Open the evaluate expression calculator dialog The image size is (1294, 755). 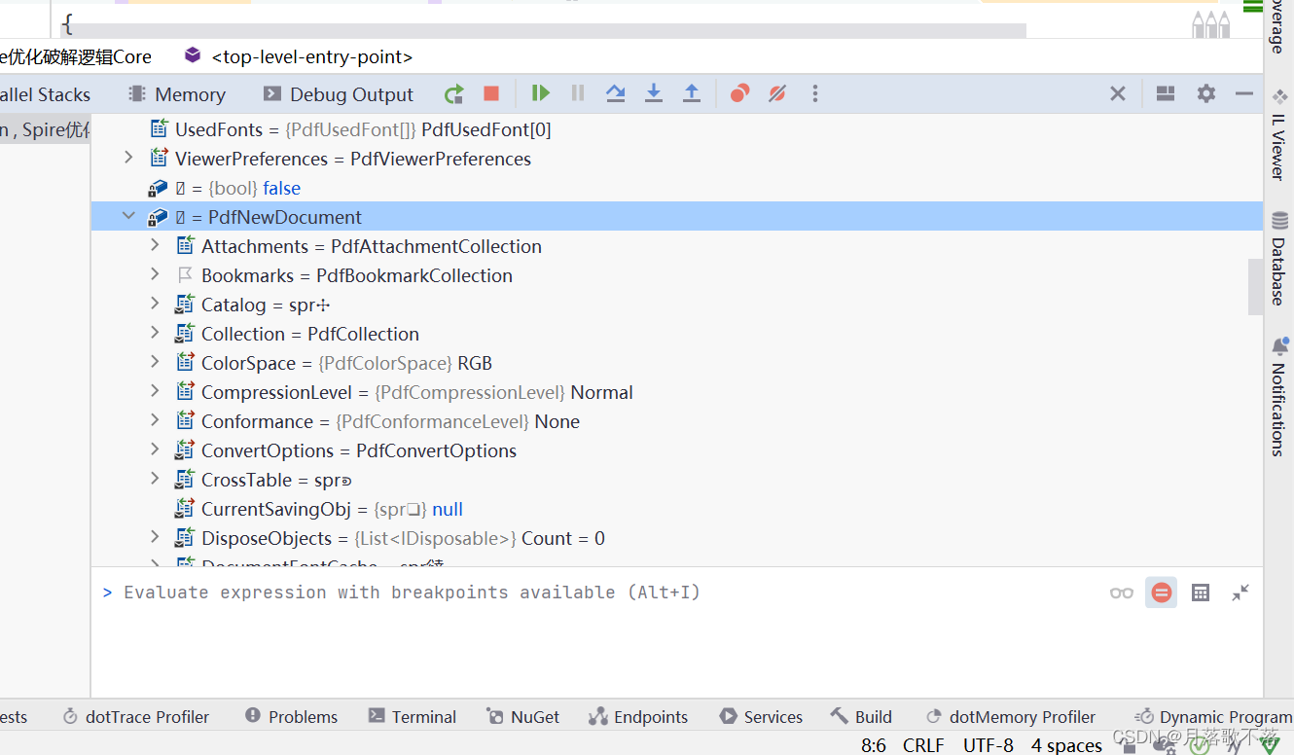(1201, 593)
